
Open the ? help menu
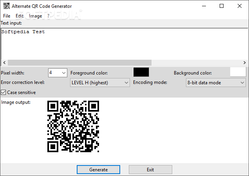tap(49, 16)
